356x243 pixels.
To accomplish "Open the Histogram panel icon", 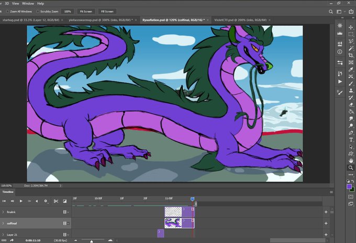I will point(340,34).
